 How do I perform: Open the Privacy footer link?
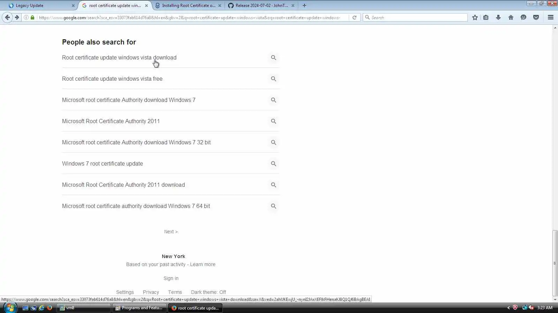[151, 292]
